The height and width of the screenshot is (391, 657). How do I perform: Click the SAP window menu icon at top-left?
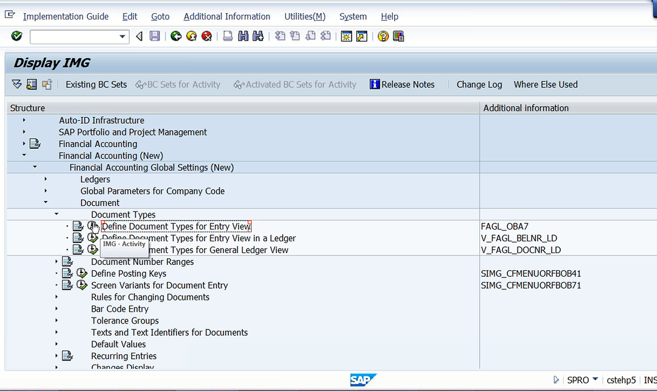(x=10, y=15)
